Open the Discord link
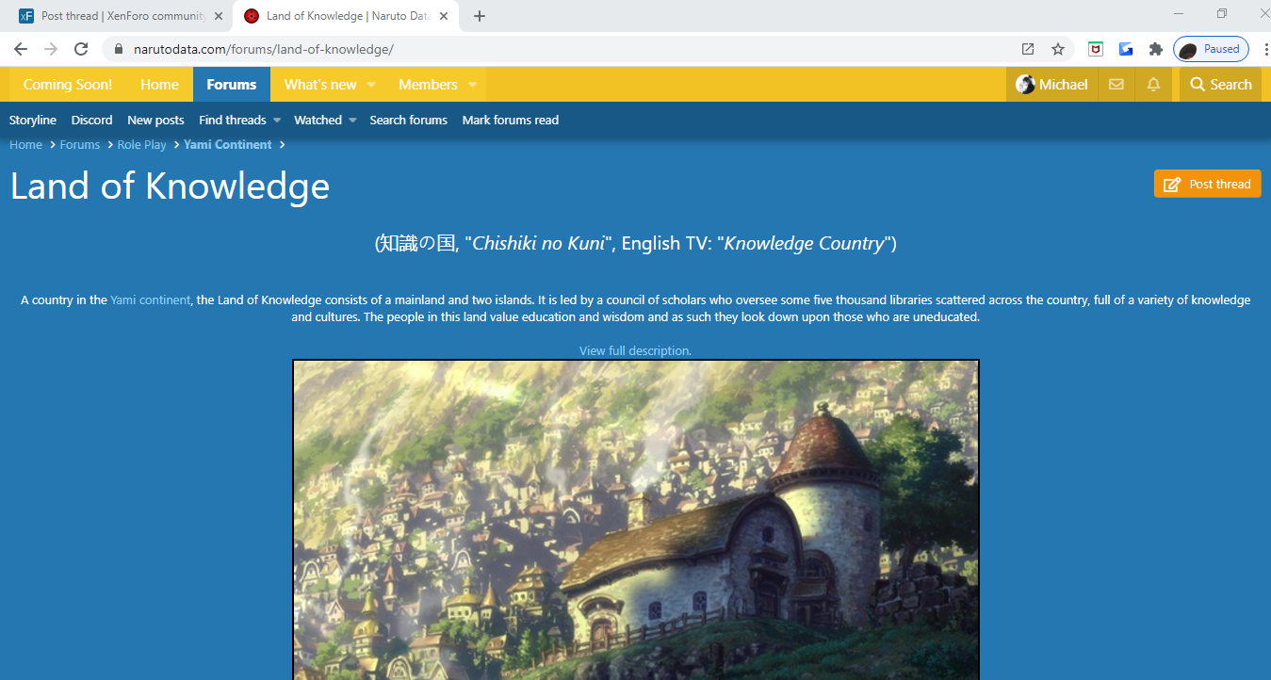Screen dimensions: 1271x680 [x=91, y=121]
